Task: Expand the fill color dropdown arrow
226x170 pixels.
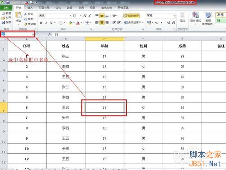Action: [x=74, y=23]
